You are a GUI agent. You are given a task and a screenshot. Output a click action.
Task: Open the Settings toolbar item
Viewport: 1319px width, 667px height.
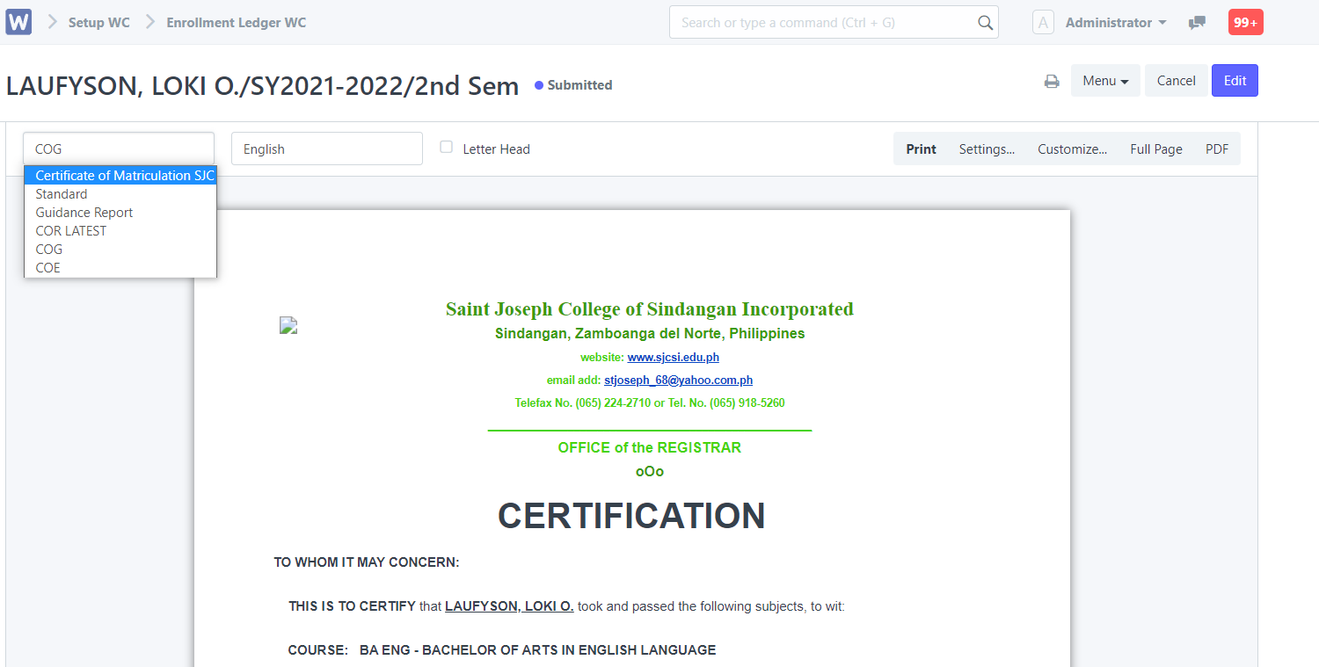point(987,149)
